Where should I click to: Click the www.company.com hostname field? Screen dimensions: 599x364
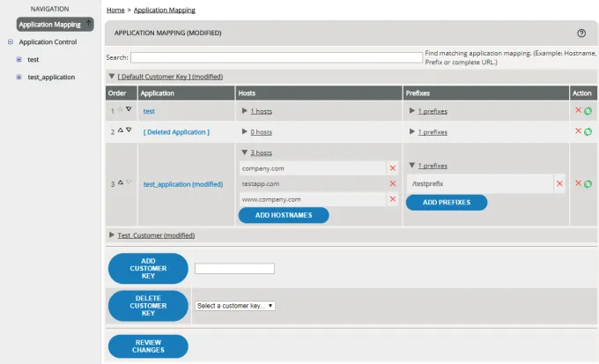click(313, 199)
